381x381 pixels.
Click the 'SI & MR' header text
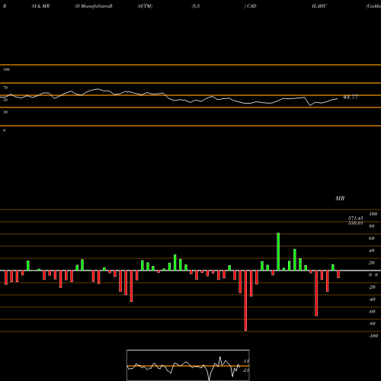[40, 6]
